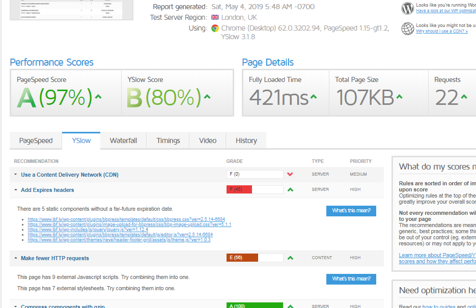This screenshot has width=476, height=308.
Task: Open the jquery.js component URL link
Action: [x=88, y=230]
